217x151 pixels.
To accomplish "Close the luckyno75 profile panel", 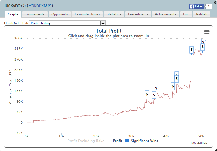I will click(x=215, y=2).
